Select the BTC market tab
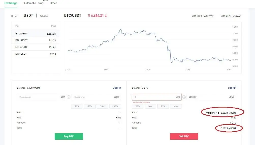The image size is (255, 145). coord(14,16)
